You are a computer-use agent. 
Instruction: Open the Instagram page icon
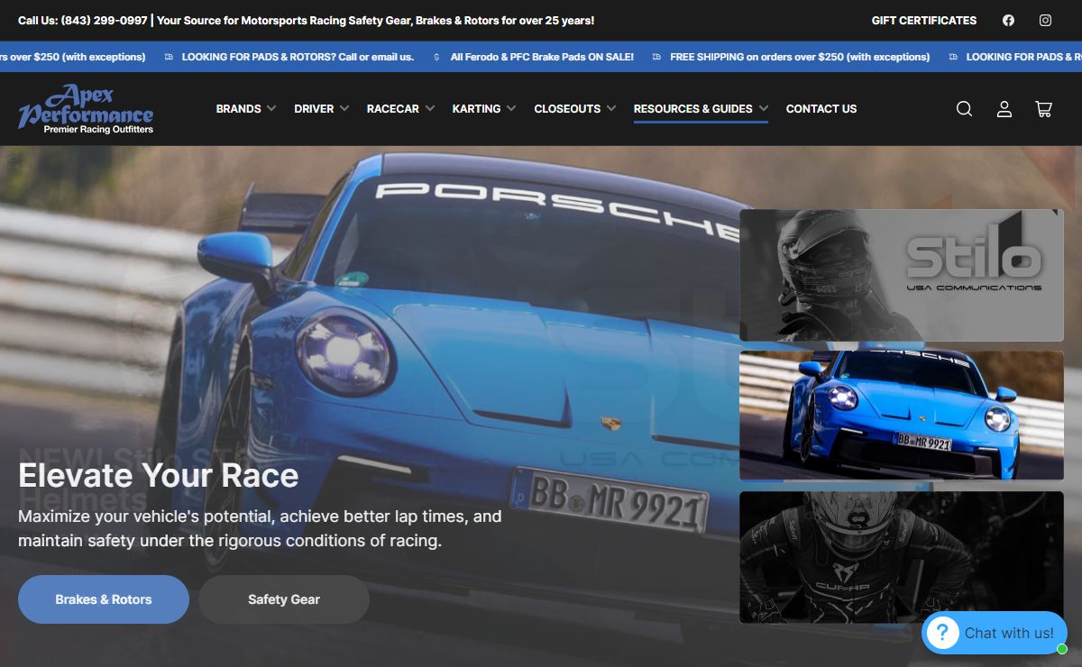(1045, 20)
